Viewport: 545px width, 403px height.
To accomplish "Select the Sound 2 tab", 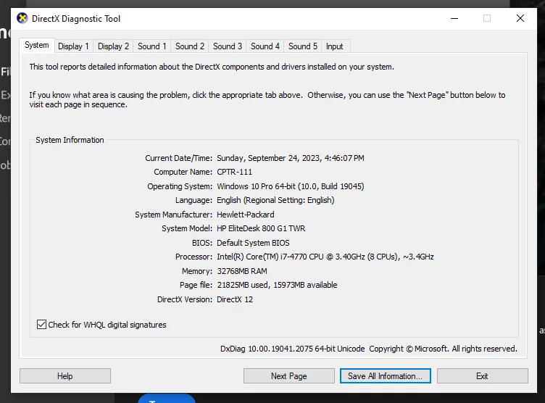I will (190, 46).
